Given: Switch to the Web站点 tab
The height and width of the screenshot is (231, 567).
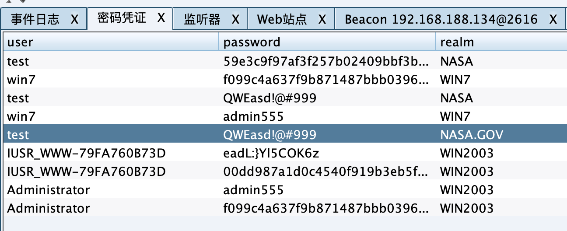Looking at the screenshot, I should (x=282, y=20).
